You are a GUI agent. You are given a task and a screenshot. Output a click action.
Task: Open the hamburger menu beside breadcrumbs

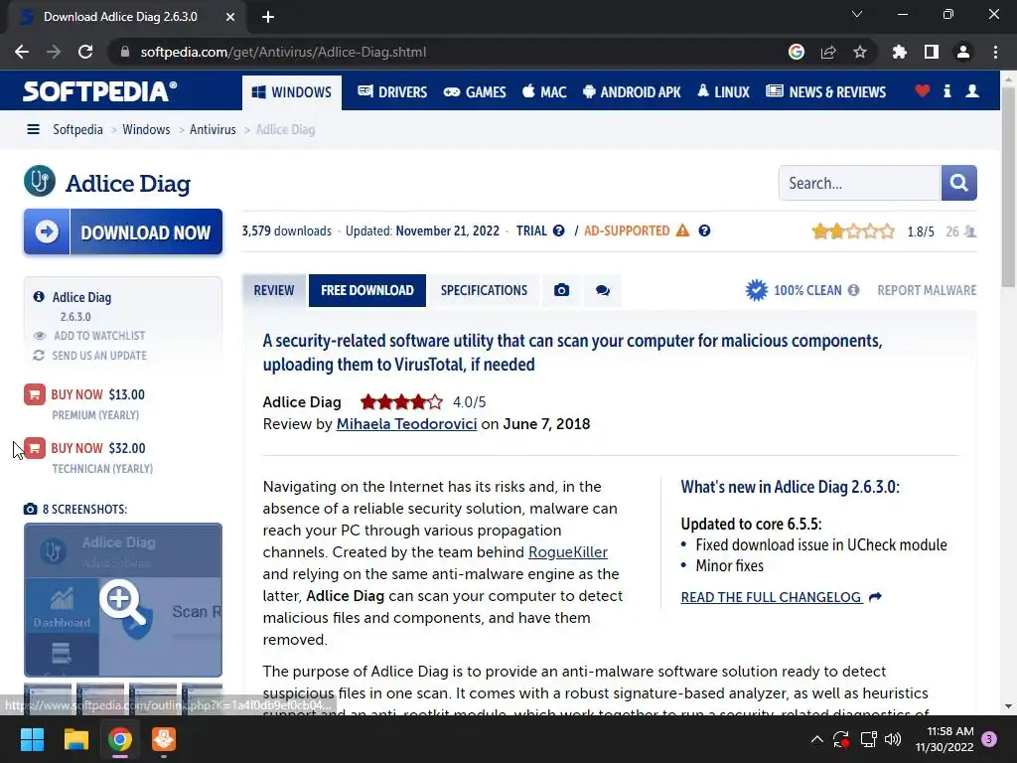[33, 129]
